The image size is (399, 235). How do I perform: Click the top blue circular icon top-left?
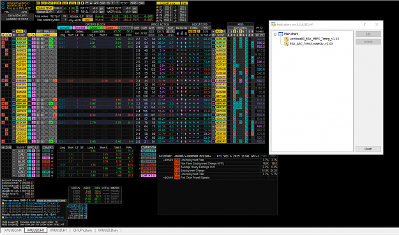tap(3, 3)
